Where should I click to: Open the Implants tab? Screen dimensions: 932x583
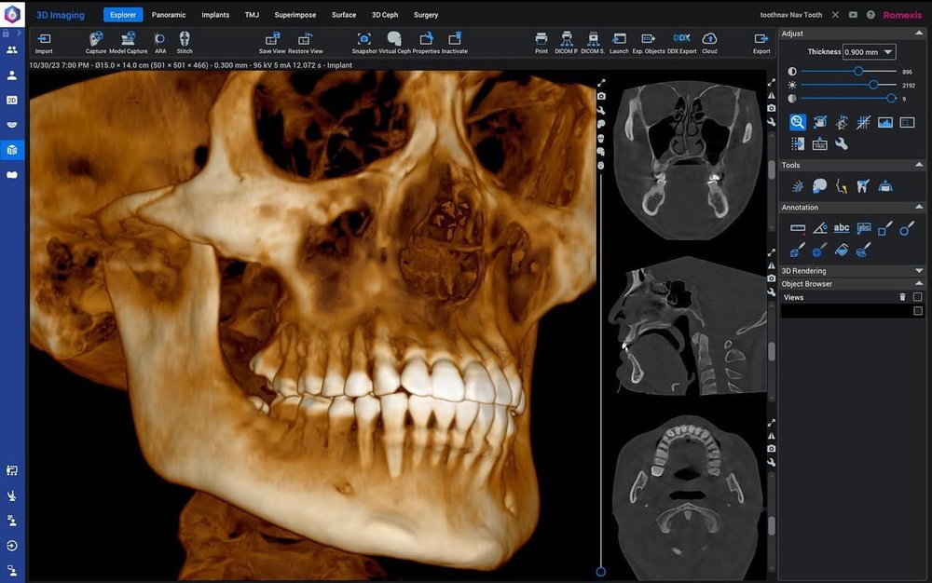pyautogui.click(x=215, y=15)
